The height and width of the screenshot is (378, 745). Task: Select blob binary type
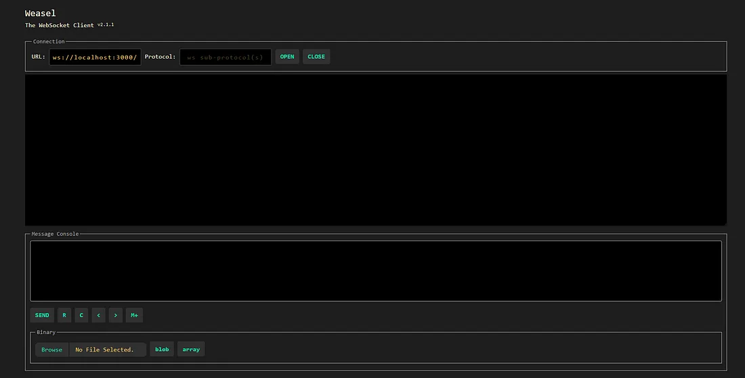(x=162, y=349)
